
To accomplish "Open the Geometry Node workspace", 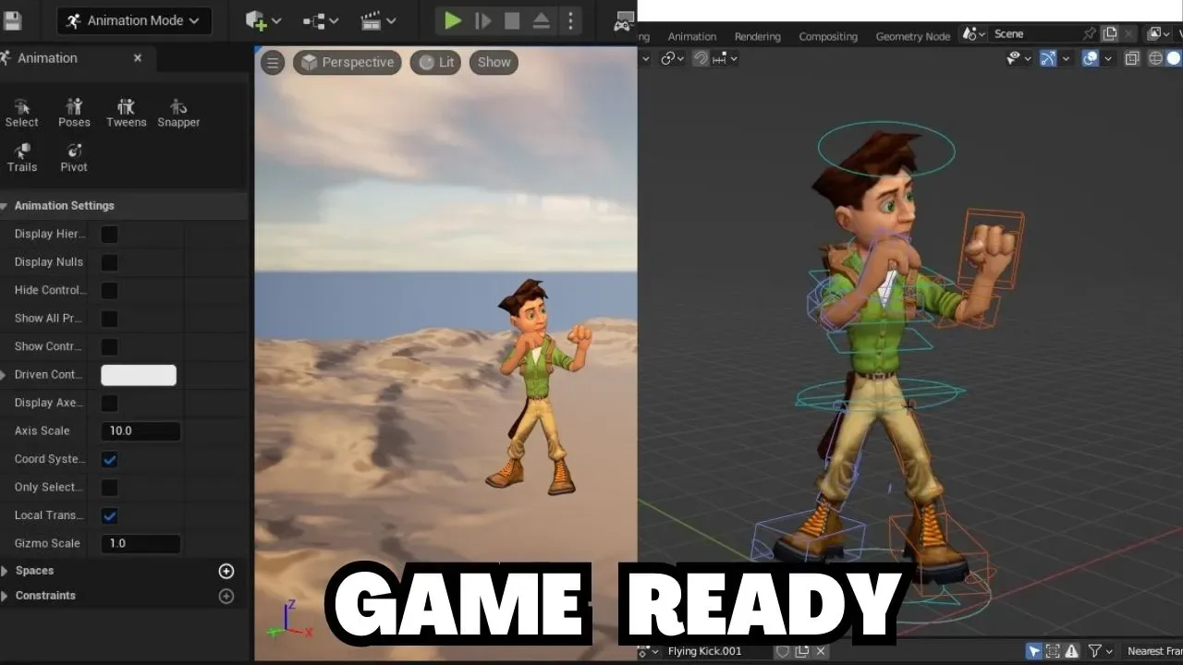I will tap(912, 36).
